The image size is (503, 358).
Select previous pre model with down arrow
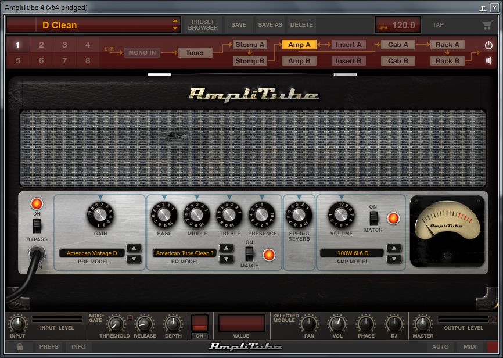pos(134,259)
